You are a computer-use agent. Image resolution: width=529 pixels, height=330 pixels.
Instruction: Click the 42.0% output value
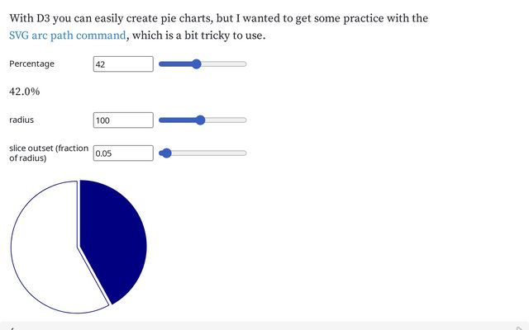tap(25, 92)
